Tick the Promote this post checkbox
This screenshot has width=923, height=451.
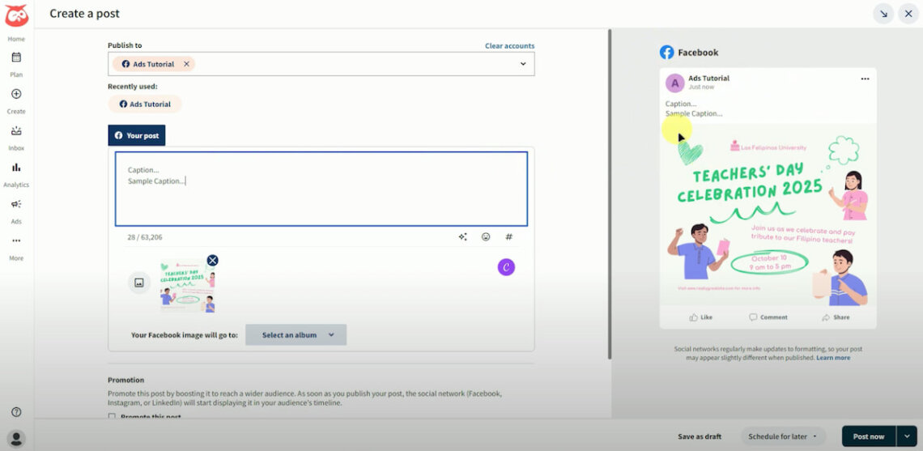pyautogui.click(x=112, y=417)
